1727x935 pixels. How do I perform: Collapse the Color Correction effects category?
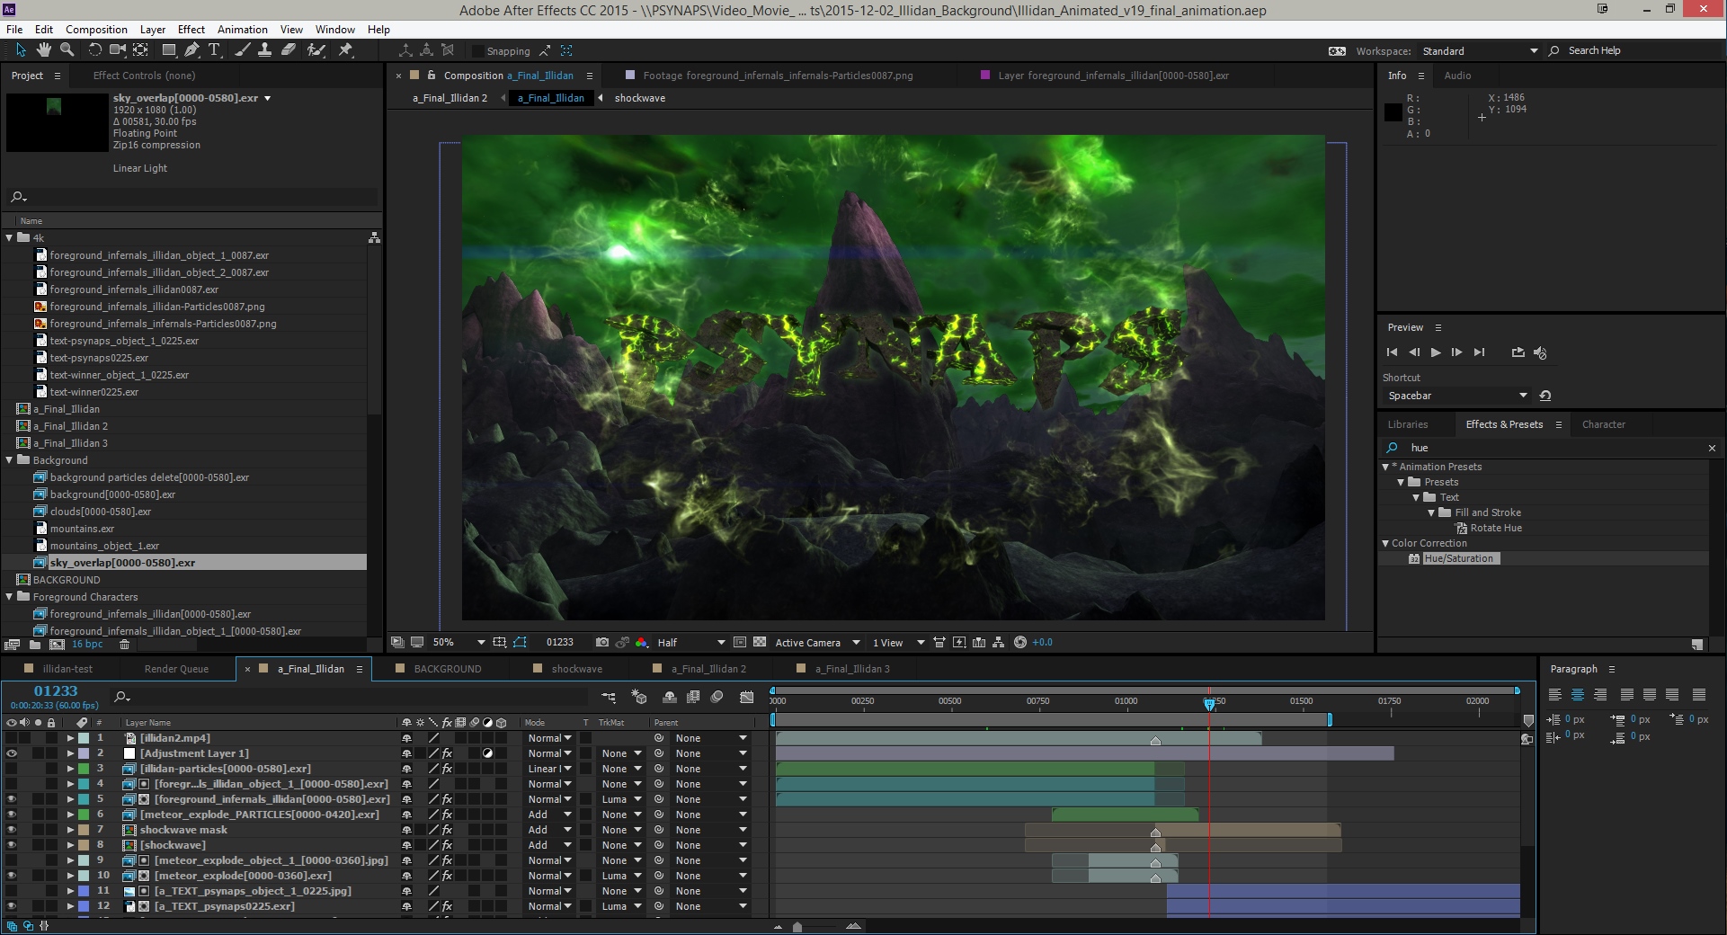(x=1385, y=543)
